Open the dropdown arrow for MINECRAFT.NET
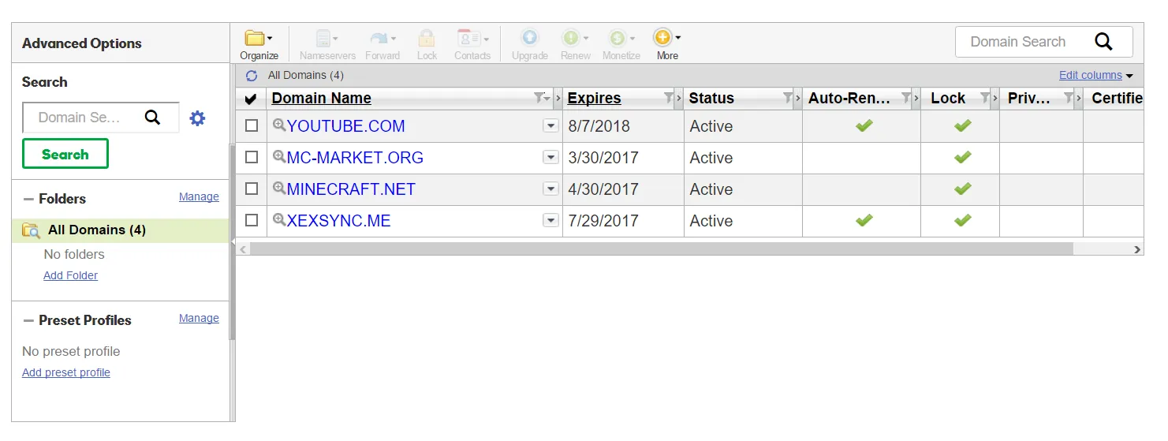The image size is (1168, 441). click(x=550, y=189)
